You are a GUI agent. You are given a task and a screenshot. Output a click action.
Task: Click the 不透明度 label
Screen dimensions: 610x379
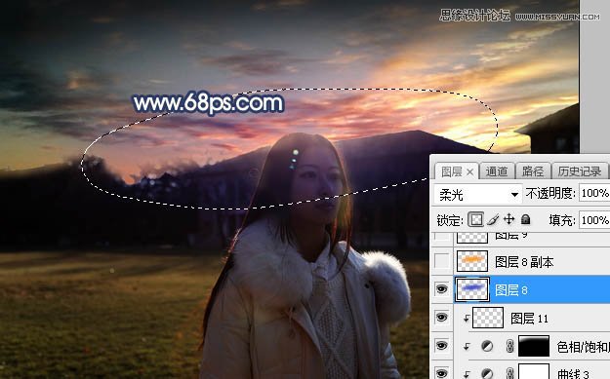(x=550, y=193)
